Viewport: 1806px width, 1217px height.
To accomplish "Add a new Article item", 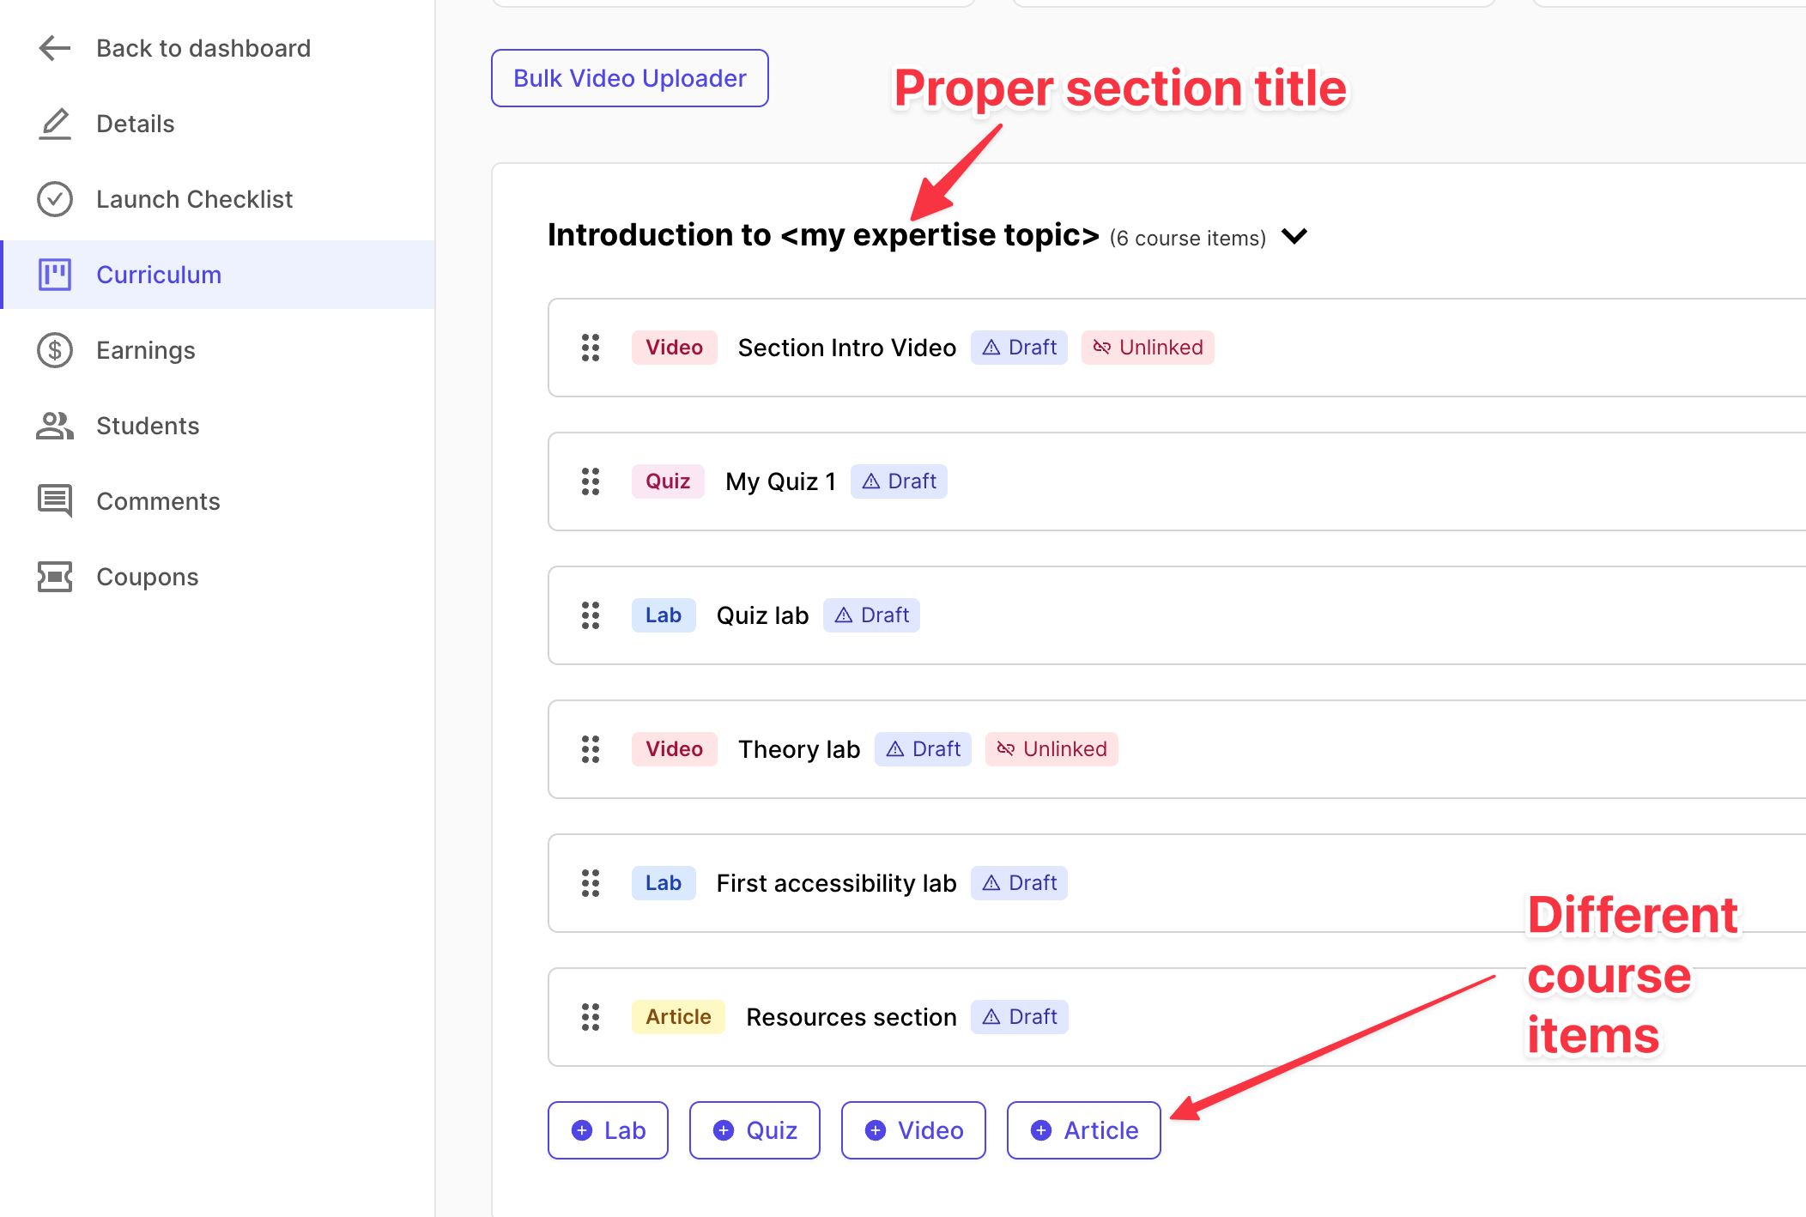I will point(1083,1130).
